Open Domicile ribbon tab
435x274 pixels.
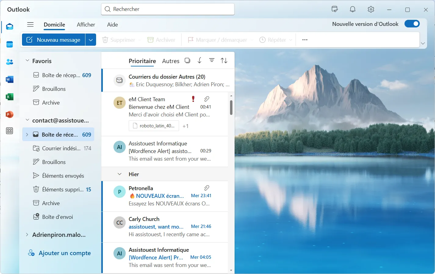54,25
